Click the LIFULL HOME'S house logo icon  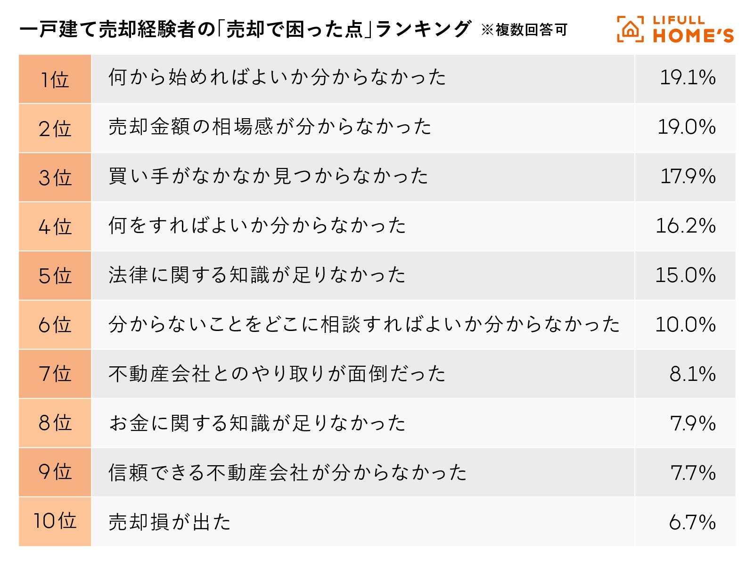point(630,29)
